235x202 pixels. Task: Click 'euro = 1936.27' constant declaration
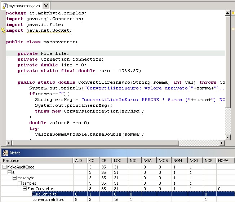120,71
